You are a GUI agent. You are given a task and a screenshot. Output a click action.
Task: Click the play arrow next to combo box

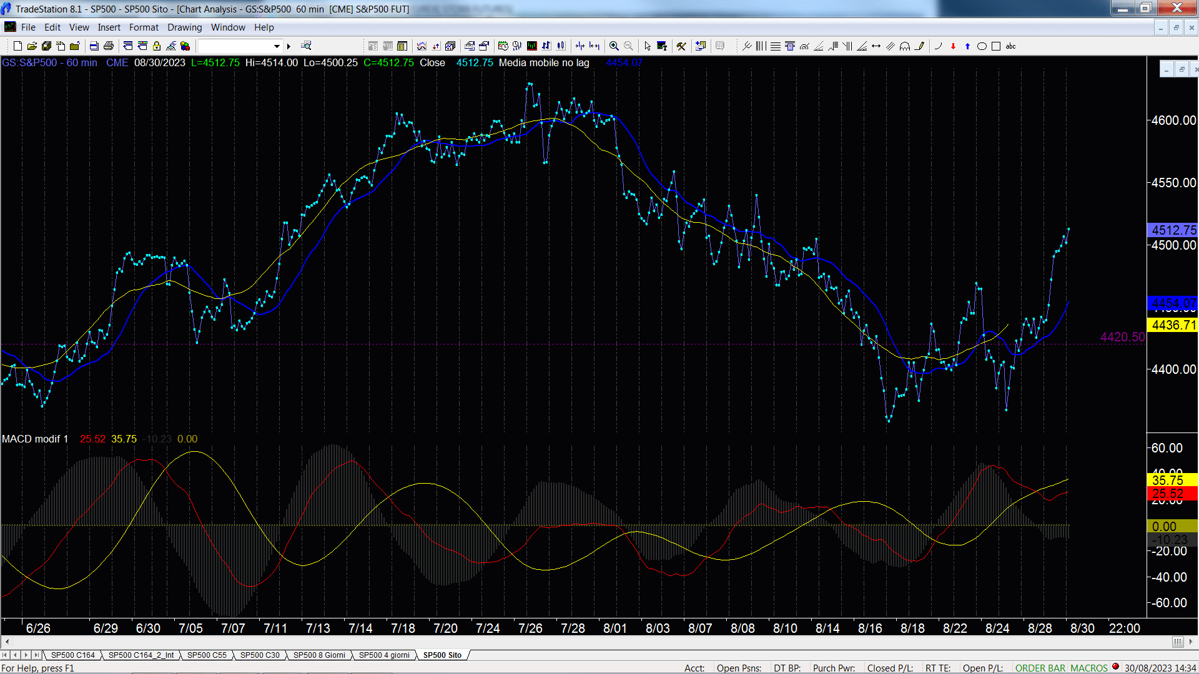click(x=289, y=46)
